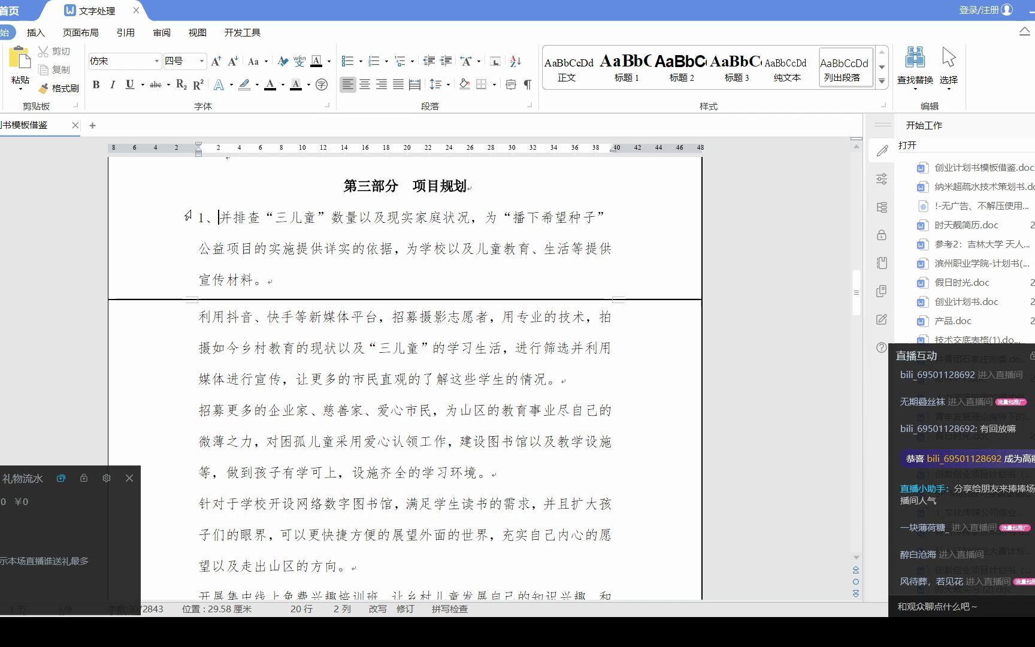Click the pencil icon in side panel
Viewport: 1035px width, 647px height.
click(882, 151)
